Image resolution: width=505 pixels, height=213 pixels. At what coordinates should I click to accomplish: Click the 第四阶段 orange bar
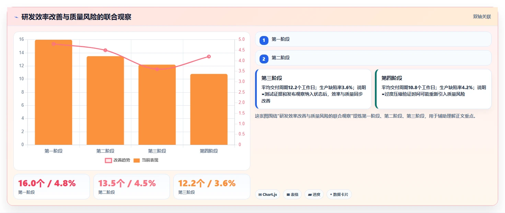point(209,109)
